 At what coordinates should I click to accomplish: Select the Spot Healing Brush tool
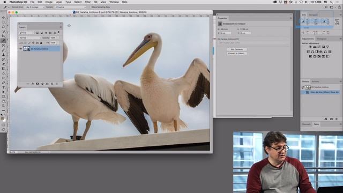pyautogui.click(x=3, y=46)
